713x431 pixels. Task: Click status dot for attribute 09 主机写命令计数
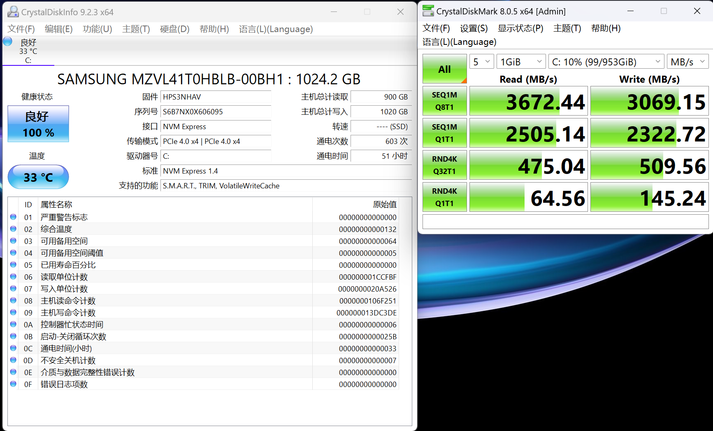coord(13,312)
